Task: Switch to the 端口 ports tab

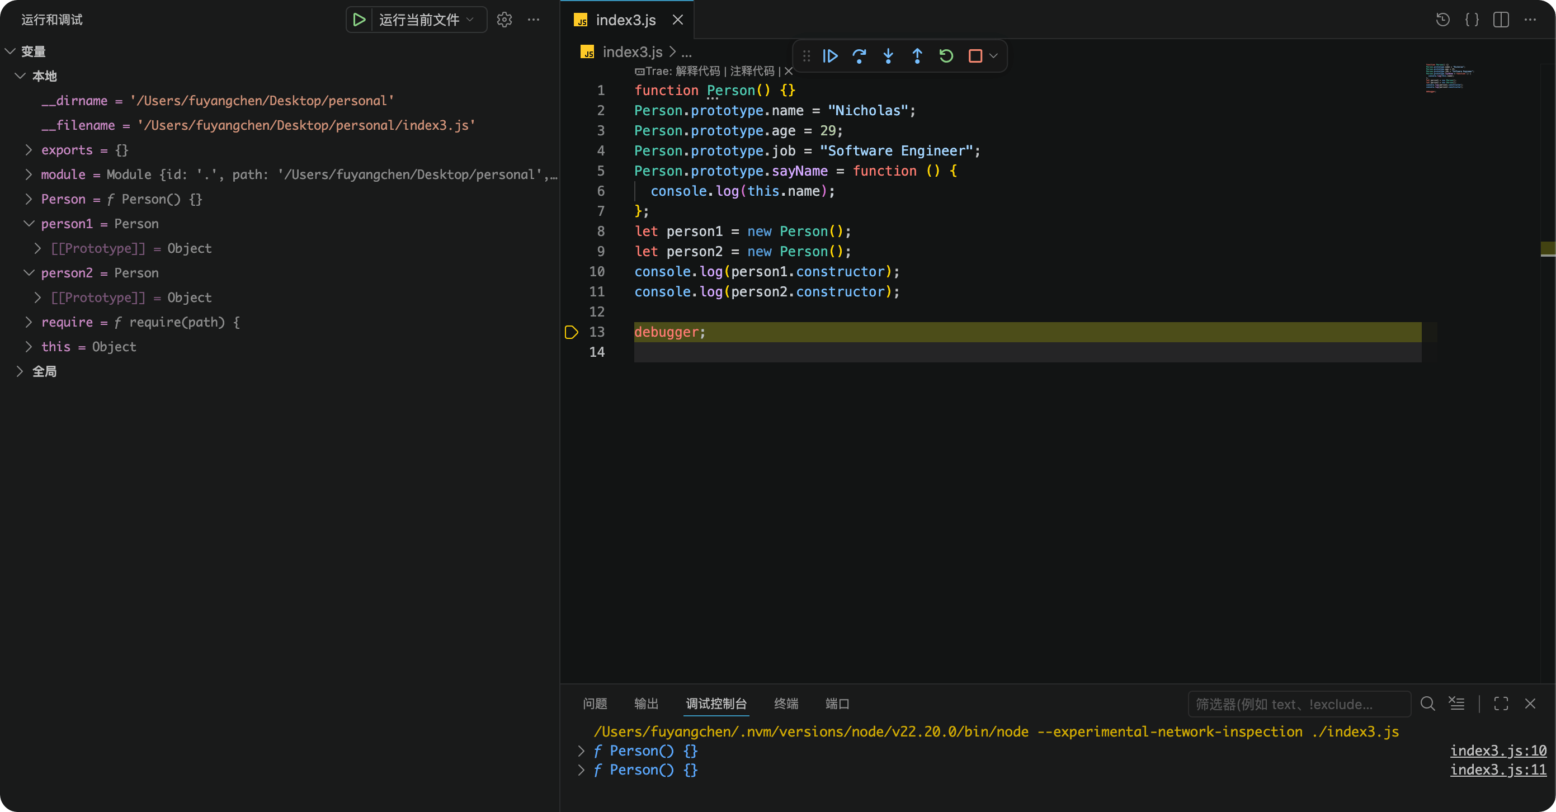Action: click(x=837, y=704)
